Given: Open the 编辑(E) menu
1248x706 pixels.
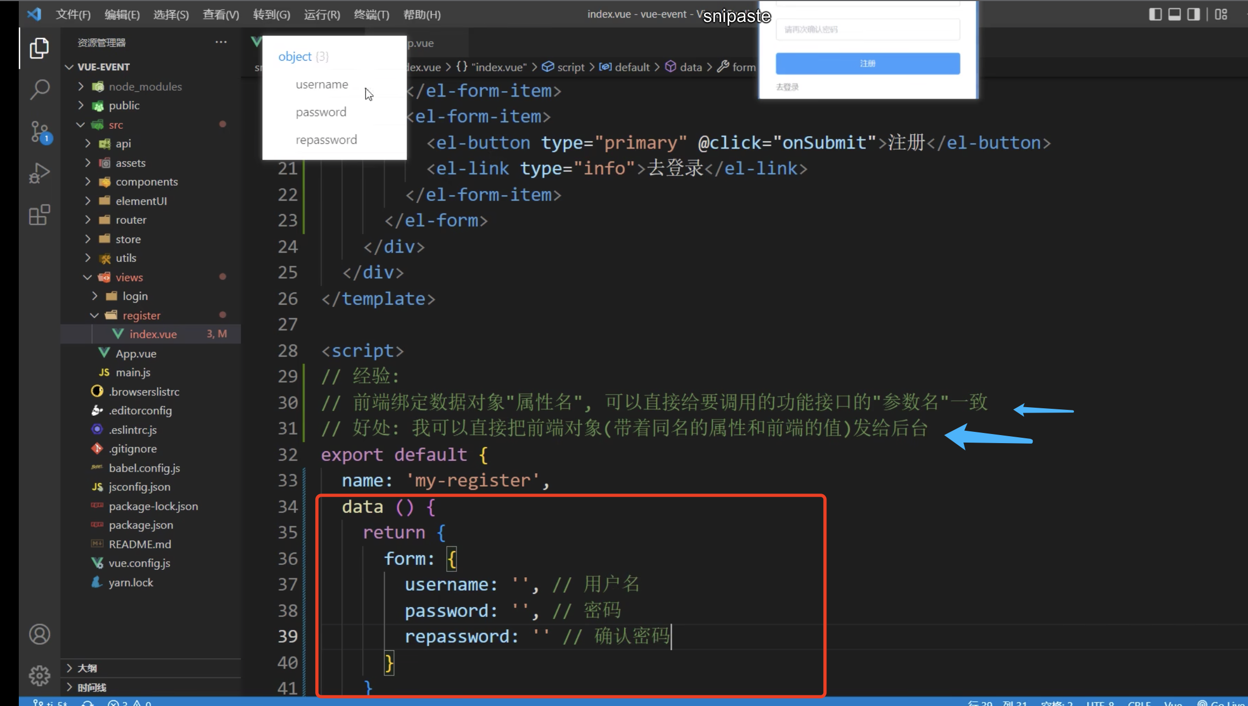Looking at the screenshot, I should (x=122, y=14).
